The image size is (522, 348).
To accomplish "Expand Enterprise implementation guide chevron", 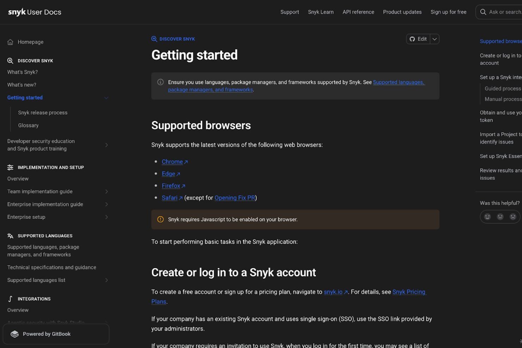I will (106, 204).
